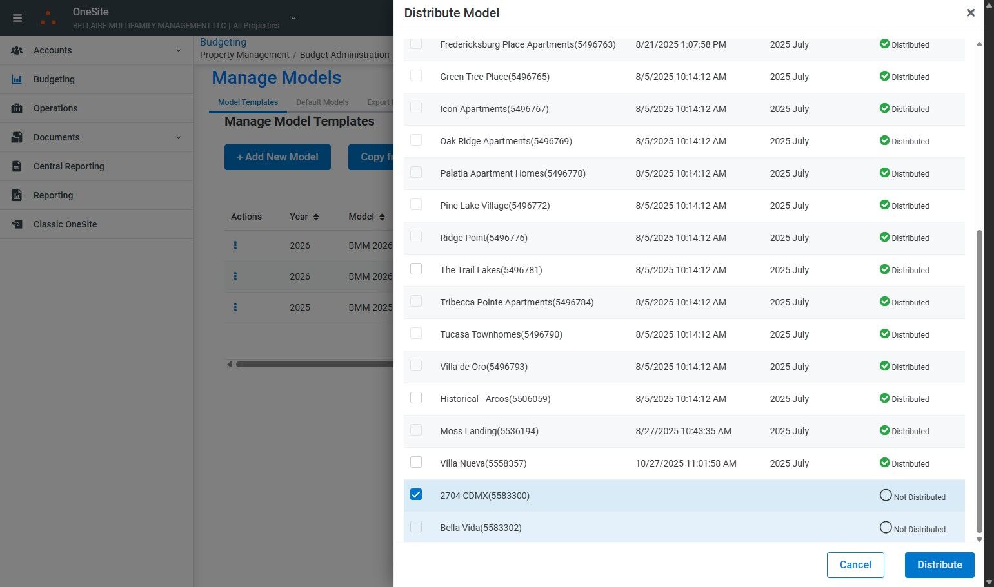Click the Classic OneSite icon

17,224
